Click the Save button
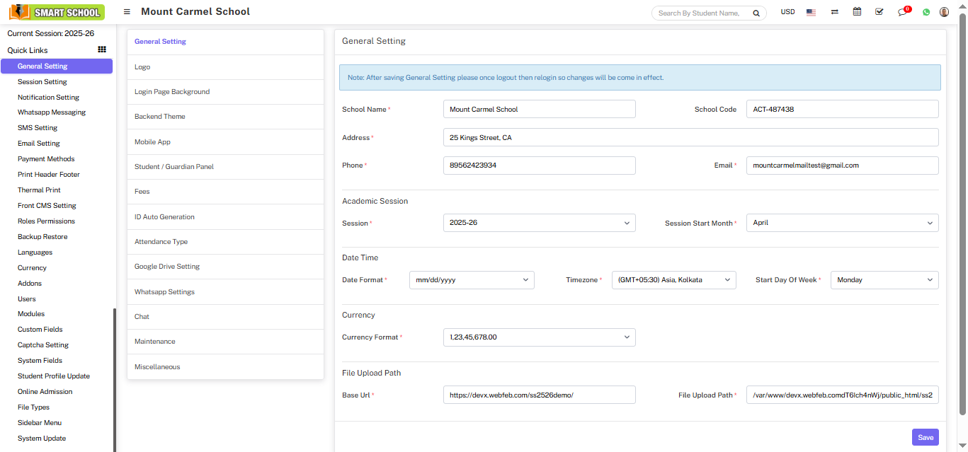The width and height of the screenshot is (968, 452). (x=925, y=437)
